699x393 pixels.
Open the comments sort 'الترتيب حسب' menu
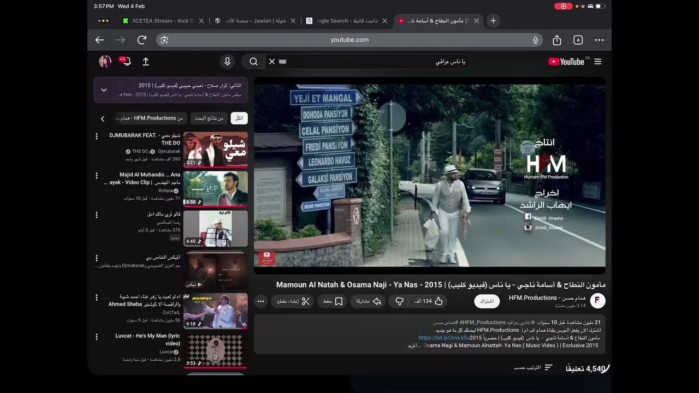[x=533, y=368]
